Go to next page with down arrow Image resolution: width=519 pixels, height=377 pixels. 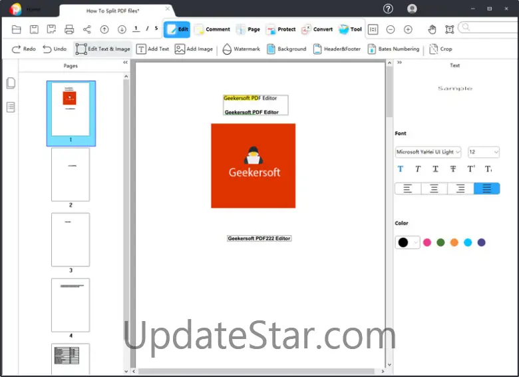pyautogui.click(x=122, y=29)
